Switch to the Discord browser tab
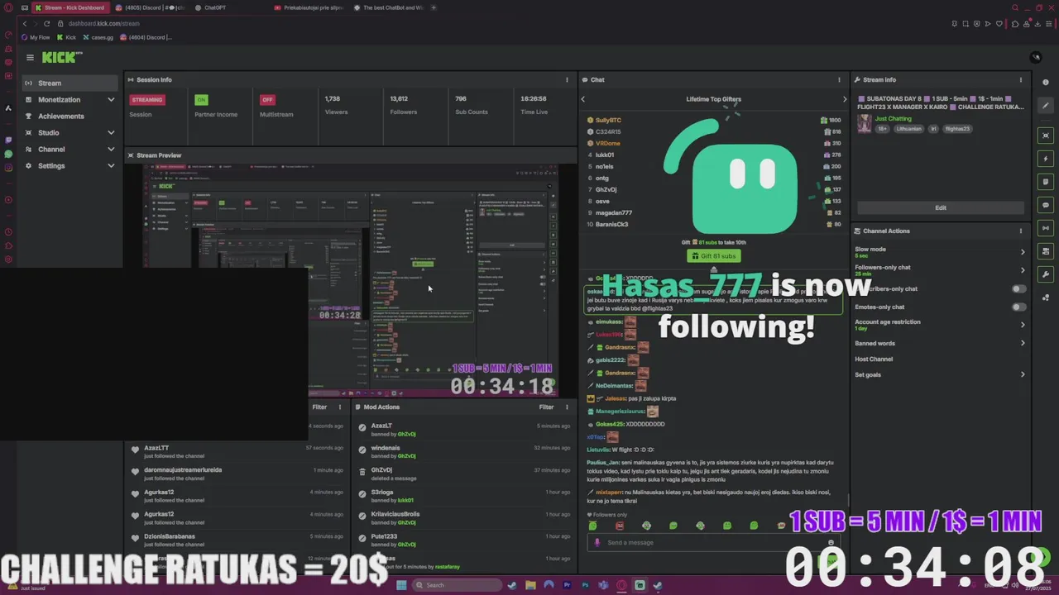1059x595 pixels. click(x=149, y=7)
